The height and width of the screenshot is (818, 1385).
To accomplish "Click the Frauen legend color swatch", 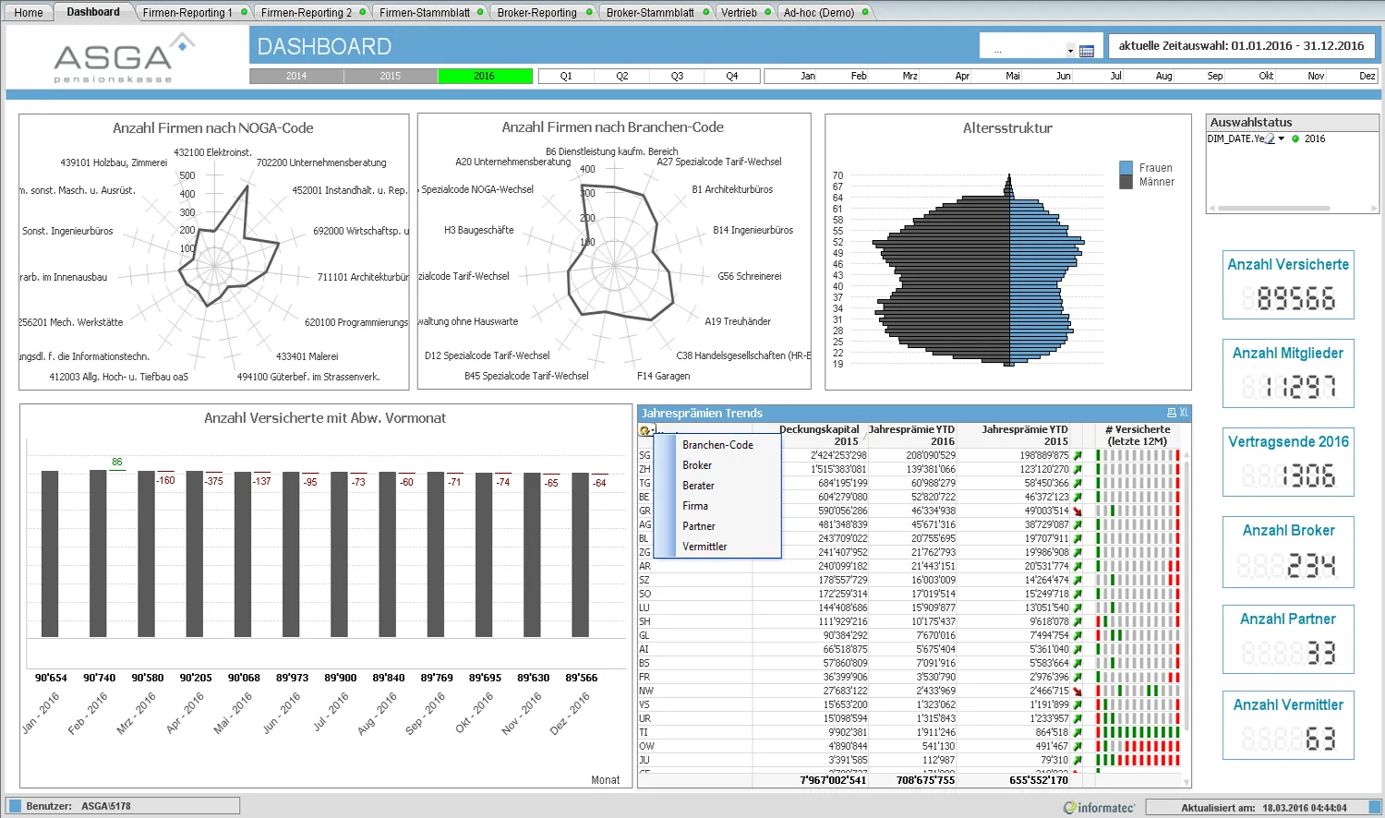I will click(x=1126, y=167).
